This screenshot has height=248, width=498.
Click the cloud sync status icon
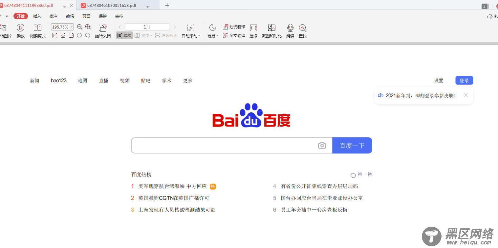tap(490, 16)
